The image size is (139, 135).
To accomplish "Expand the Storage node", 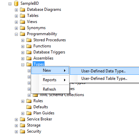I will click(x=16, y=126).
